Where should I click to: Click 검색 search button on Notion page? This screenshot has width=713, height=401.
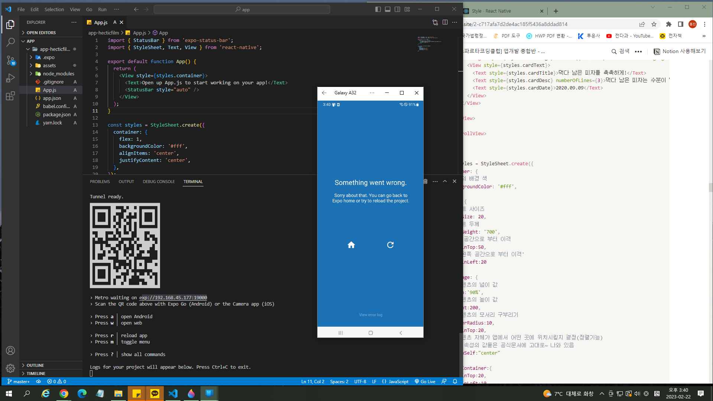coord(621,51)
